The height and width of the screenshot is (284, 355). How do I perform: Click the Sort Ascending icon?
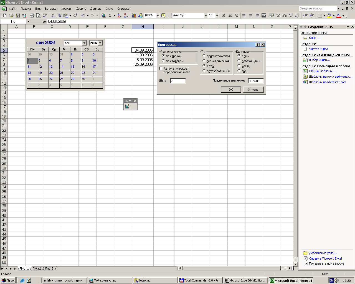120,16
